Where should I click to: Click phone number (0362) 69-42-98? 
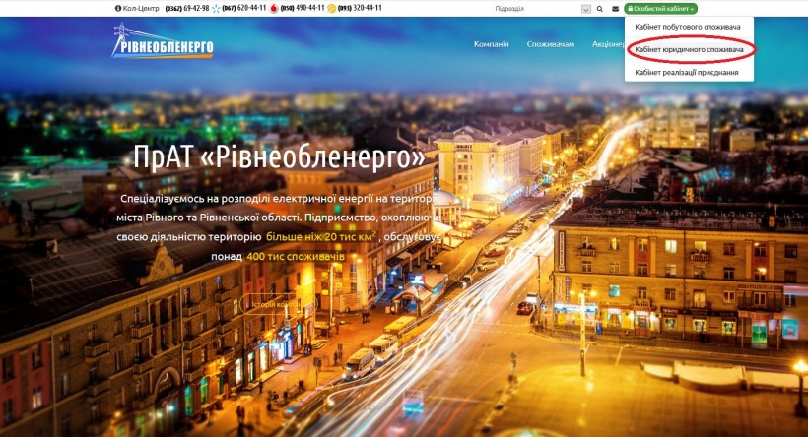[187, 8]
